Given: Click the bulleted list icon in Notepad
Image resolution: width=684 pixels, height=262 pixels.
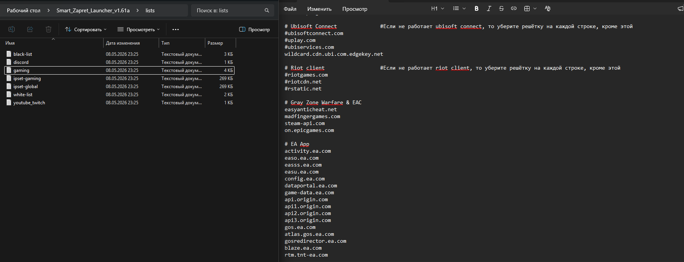Looking at the screenshot, I should pyautogui.click(x=456, y=8).
